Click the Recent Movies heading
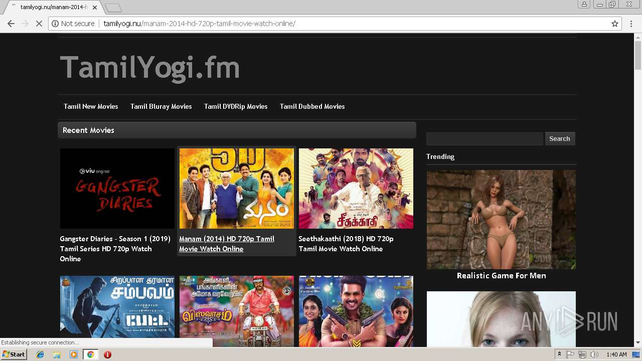Image resolution: width=642 pixels, height=361 pixels. coord(88,130)
